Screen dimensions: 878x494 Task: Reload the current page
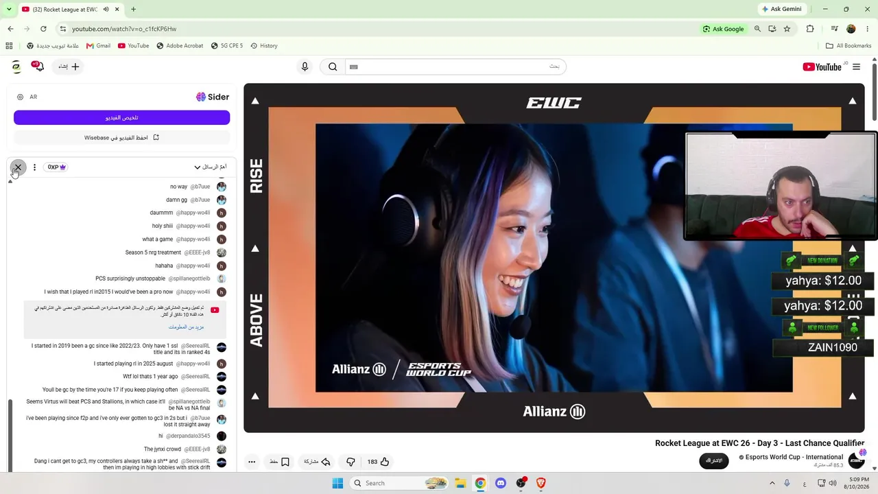[43, 29]
